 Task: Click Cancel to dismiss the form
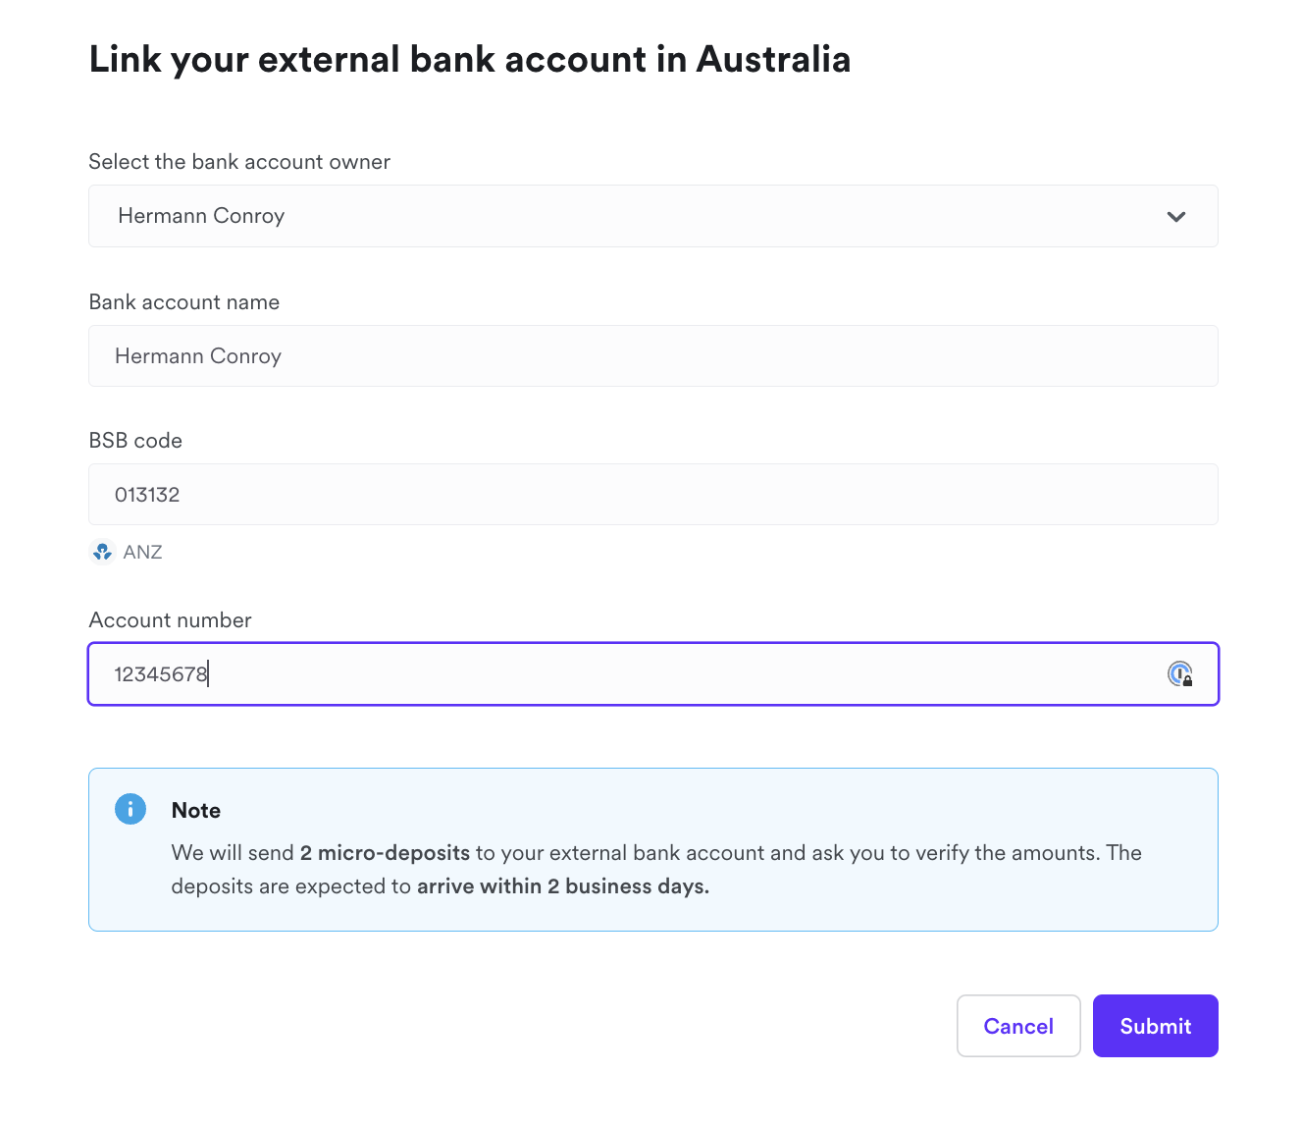point(1018,1025)
